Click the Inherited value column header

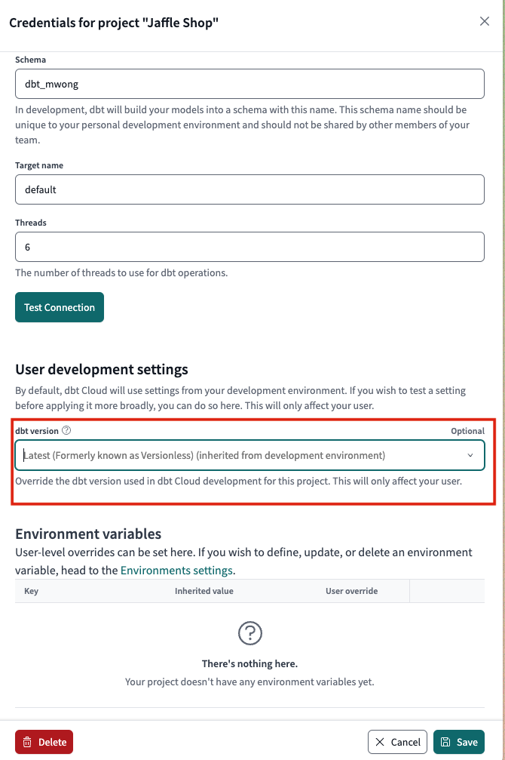pos(204,591)
